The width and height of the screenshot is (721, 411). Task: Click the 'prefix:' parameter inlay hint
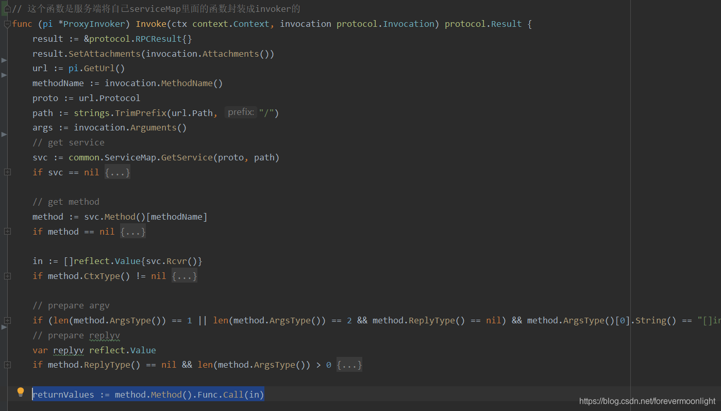(x=241, y=112)
